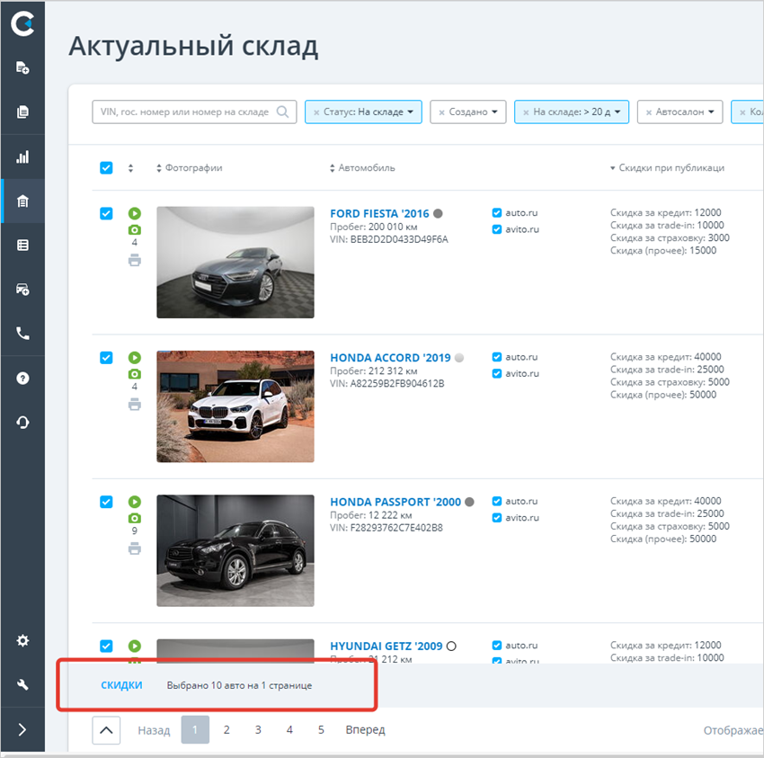Click the sort arrows beside header checkbox

[130, 168]
